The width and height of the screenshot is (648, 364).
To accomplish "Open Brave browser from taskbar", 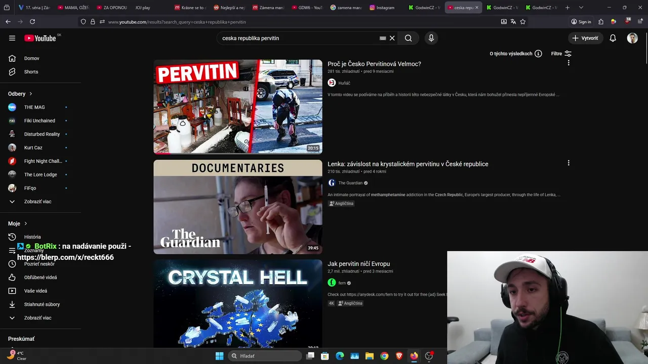I will [x=399, y=356].
